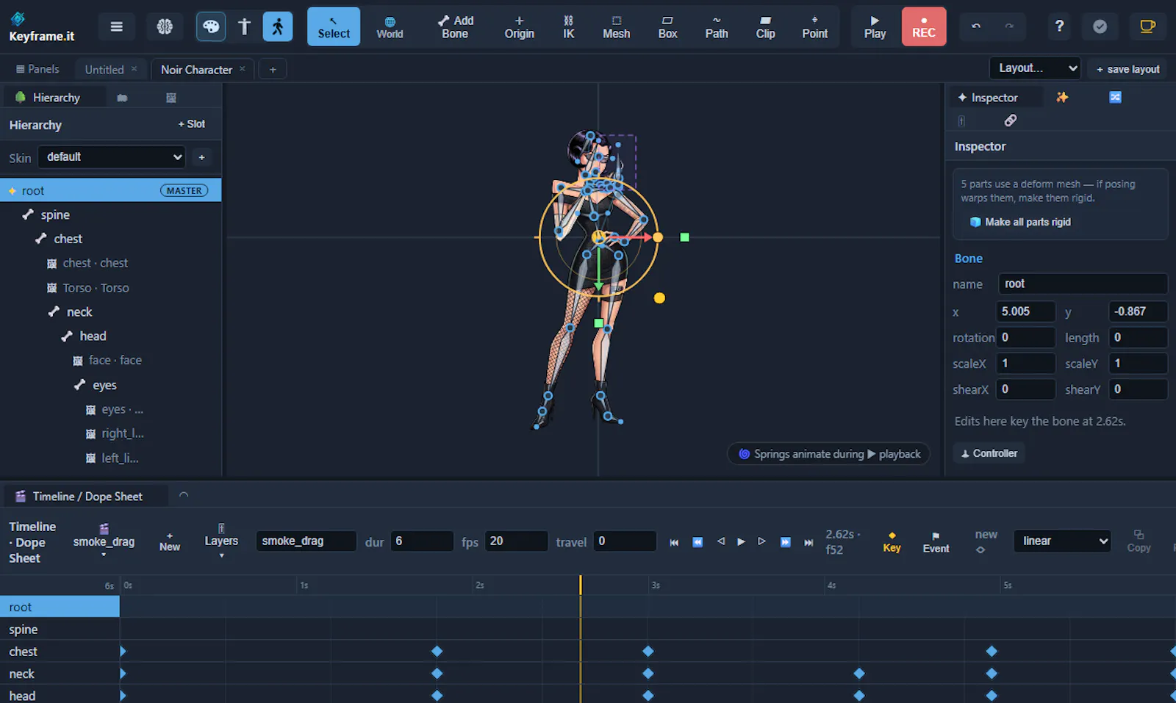Start playback with the Play button
1176x703 pixels.
coord(875,26)
